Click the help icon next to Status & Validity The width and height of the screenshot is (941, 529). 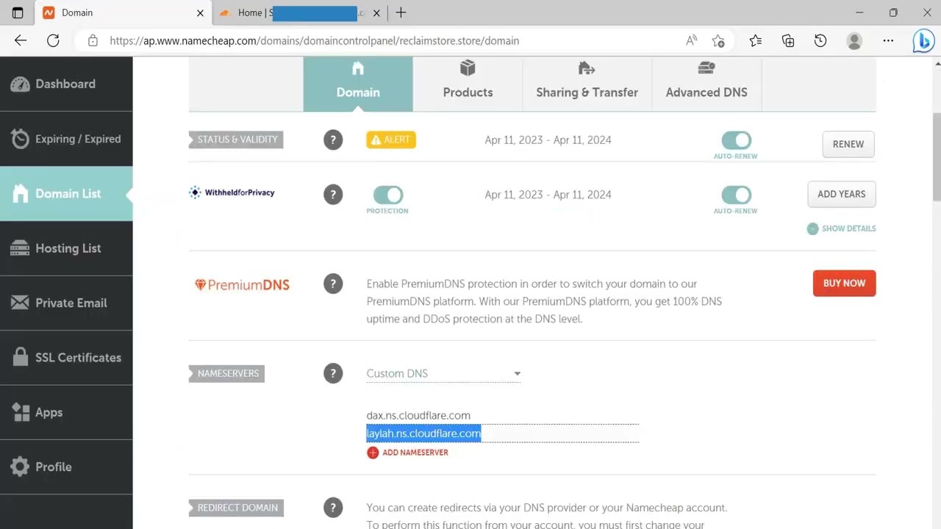tap(333, 140)
